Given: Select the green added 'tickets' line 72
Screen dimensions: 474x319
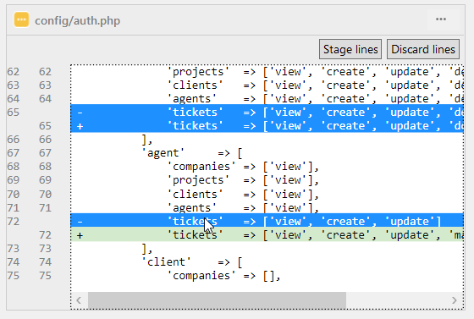Looking at the screenshot, I should point(267,234).
